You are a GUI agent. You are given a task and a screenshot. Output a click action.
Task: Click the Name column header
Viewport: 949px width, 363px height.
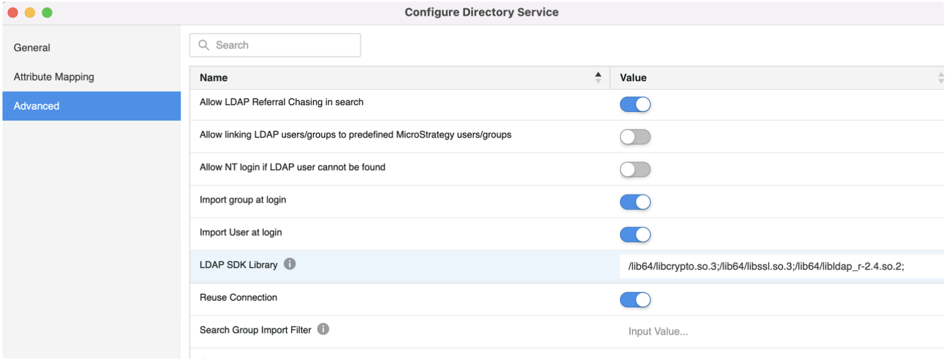212,77
